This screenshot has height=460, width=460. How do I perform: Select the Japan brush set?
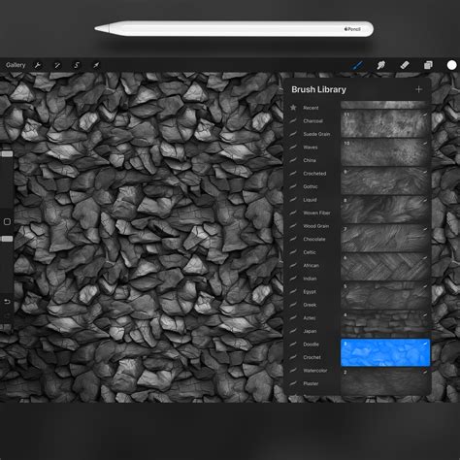coord(310,331)
